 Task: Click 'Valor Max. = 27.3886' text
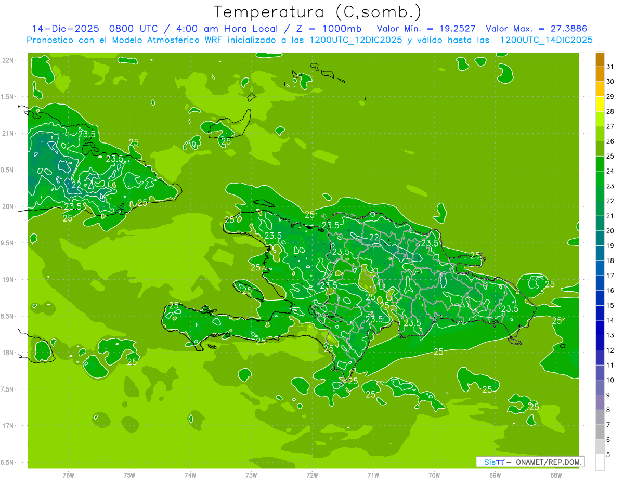[536, 29]
